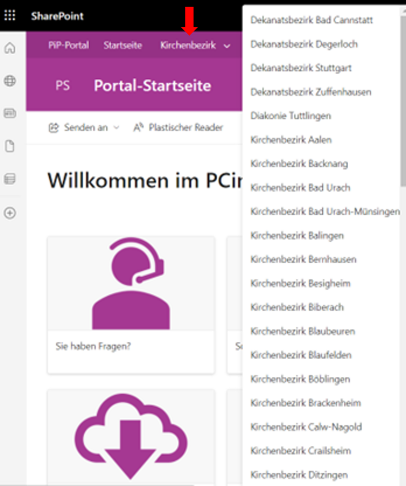Select Kirchenbezirk Biberach
The image size is (406, 486).
point(297,307)
